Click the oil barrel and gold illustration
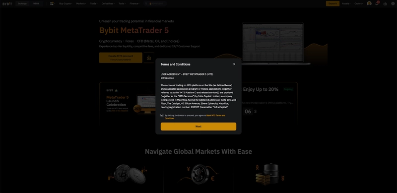 click(270, 174)
